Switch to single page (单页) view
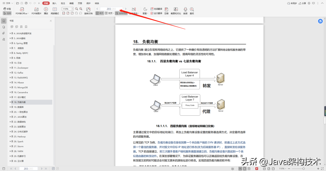 pyautogui.click(x=100, y=13)
